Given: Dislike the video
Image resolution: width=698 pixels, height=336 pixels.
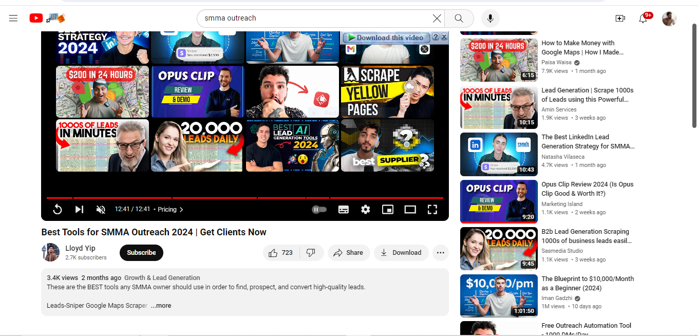Looking at the screenshot, I should point(311,253).
